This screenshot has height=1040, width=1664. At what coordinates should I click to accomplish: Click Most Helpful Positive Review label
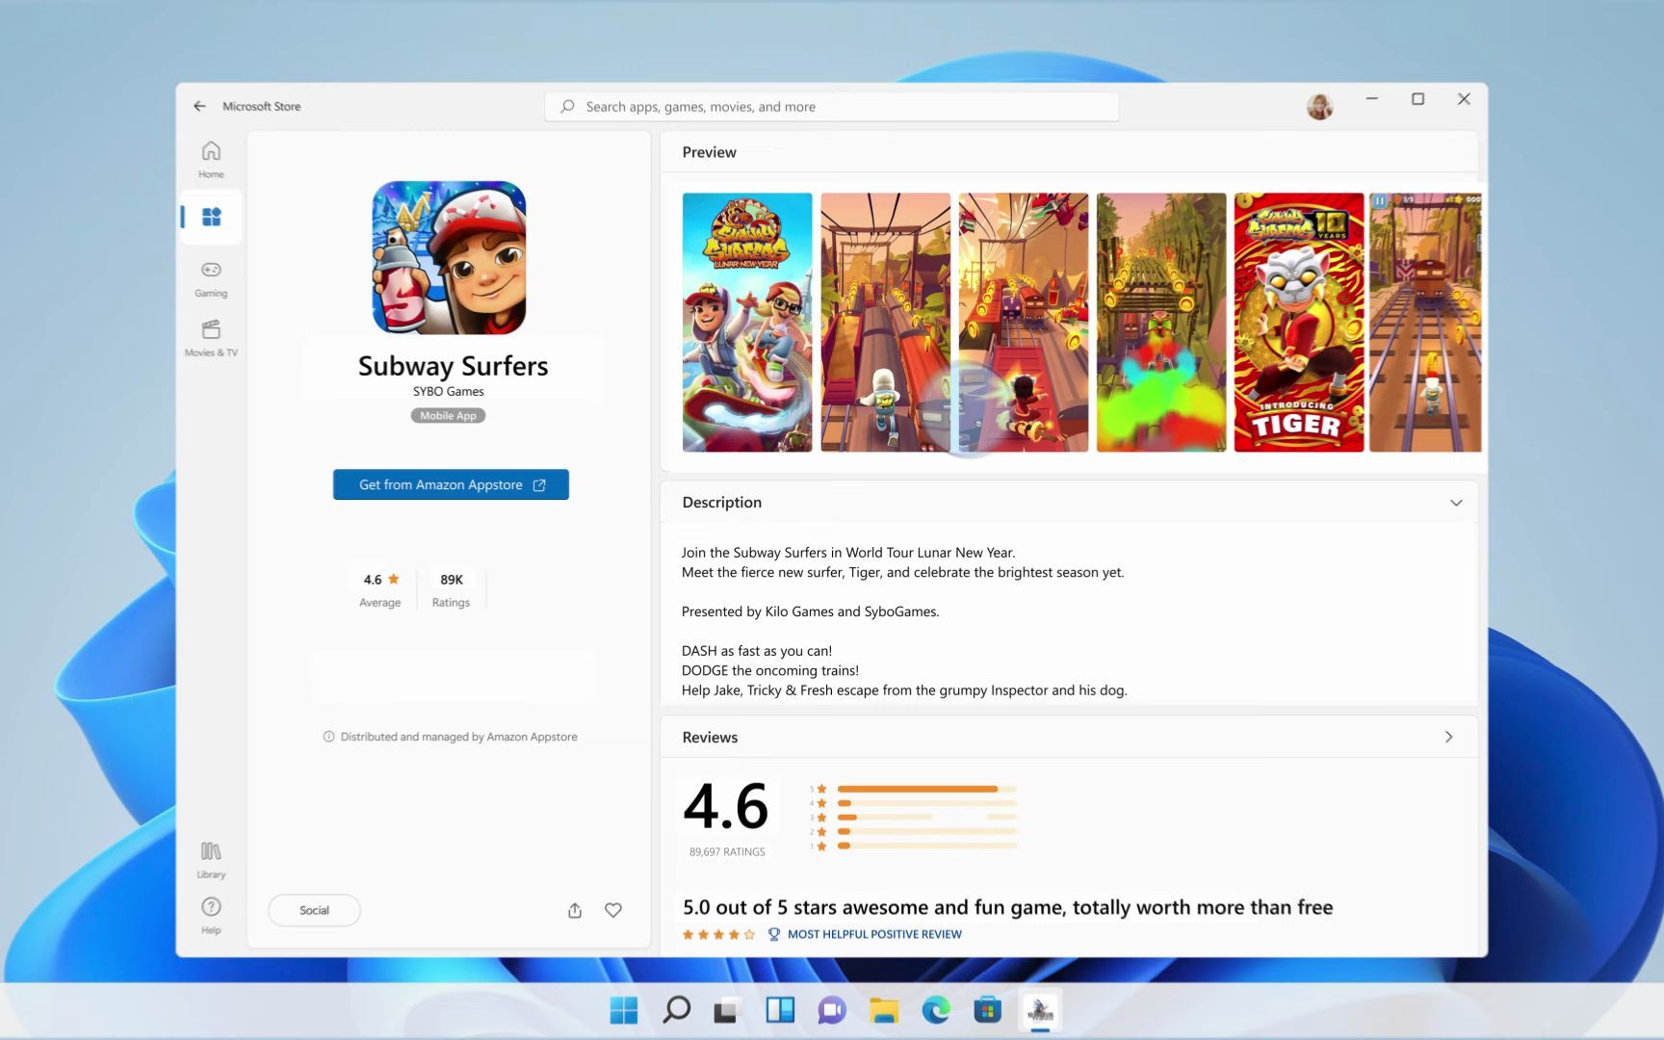pyautogui.click(x=874, y=934)
